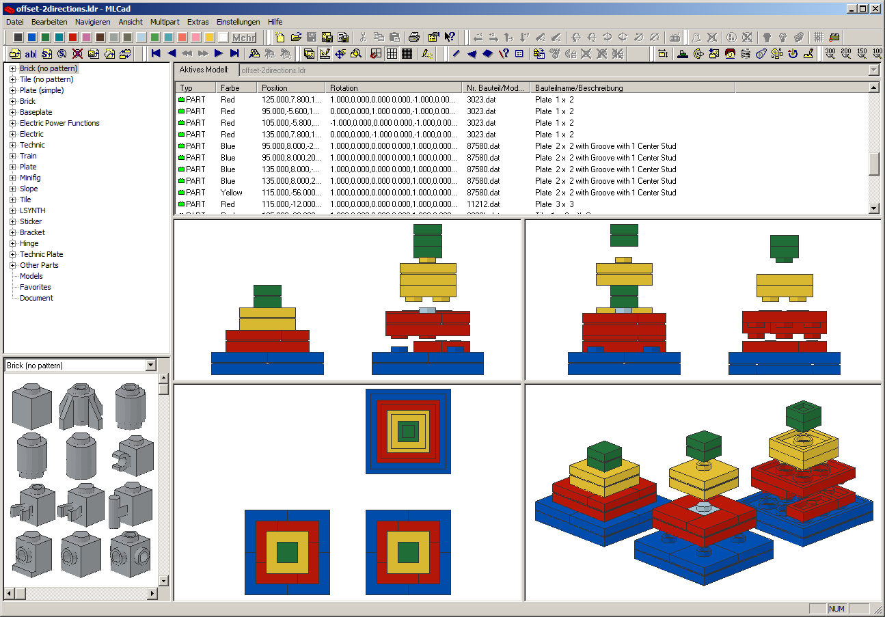This screenshot has height=617, width=885.
Task: Sort list by Position column header
Action: point(291,87)
